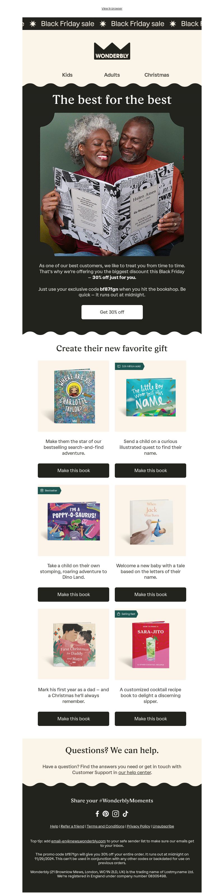Click the 3.9 million sold badge
Image resolution: width=224 pixels, height=893 pixels.
pos(129,366)
